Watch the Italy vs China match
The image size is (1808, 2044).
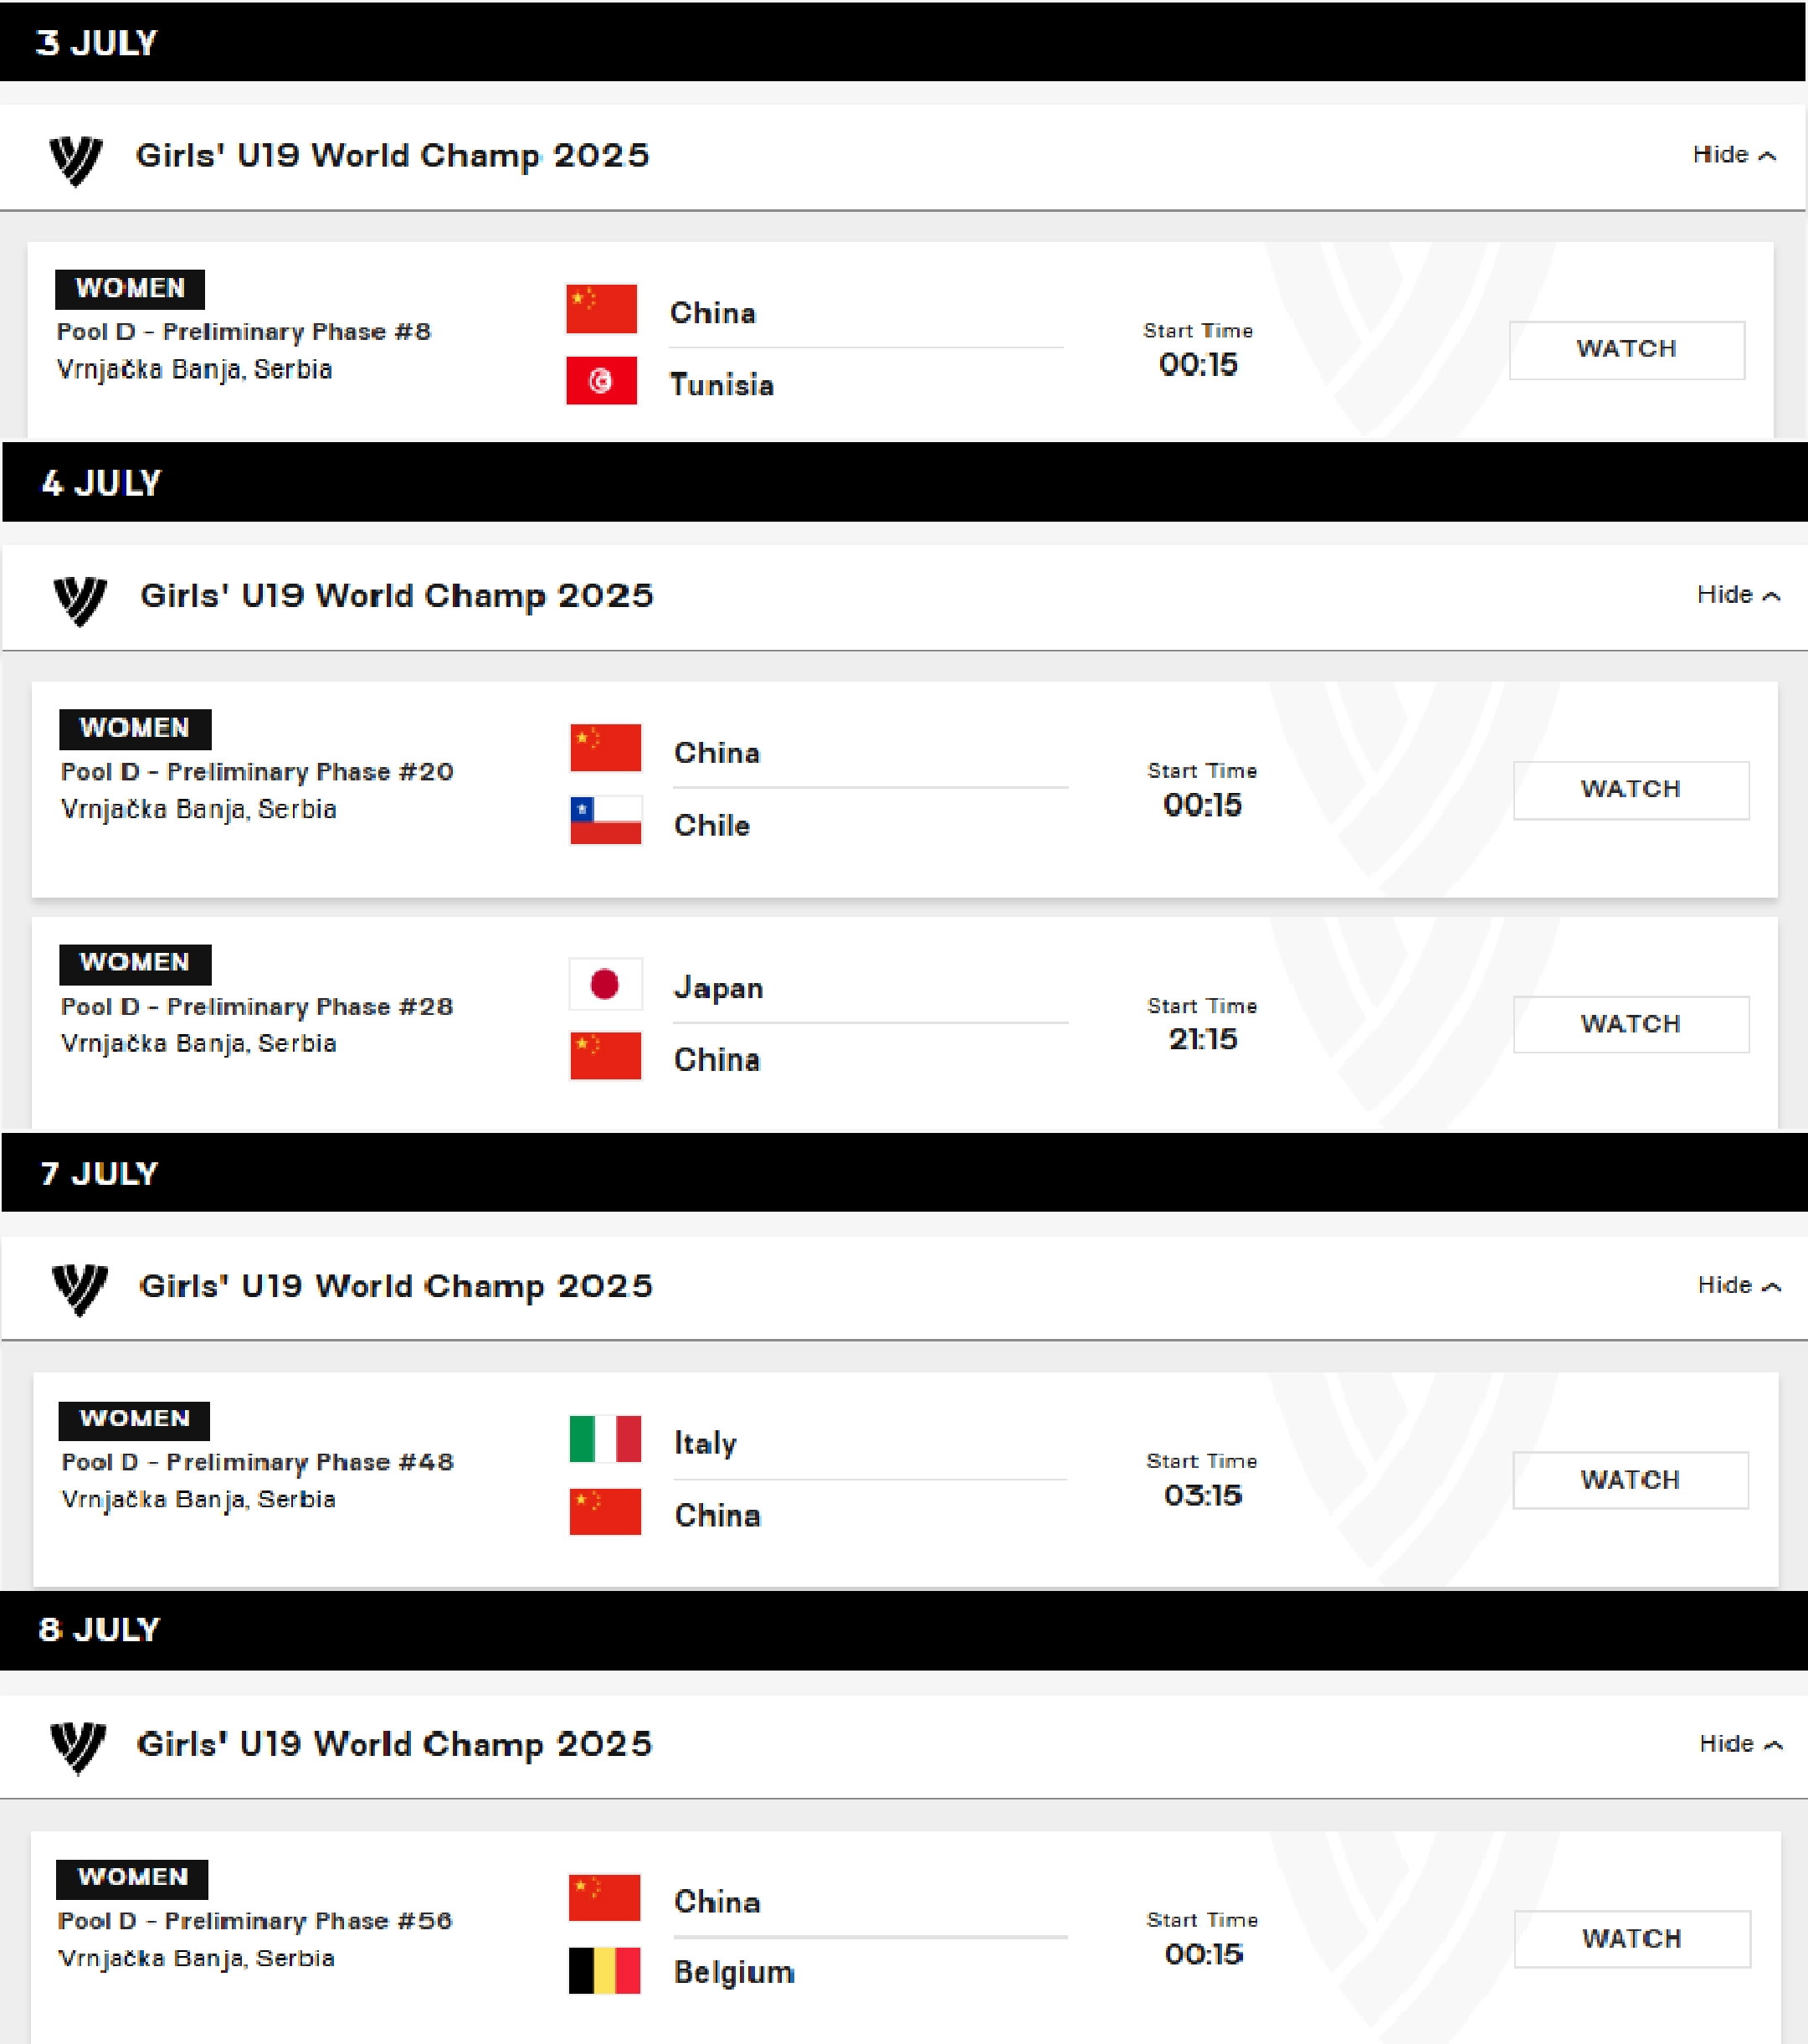coord(1630,1480)
